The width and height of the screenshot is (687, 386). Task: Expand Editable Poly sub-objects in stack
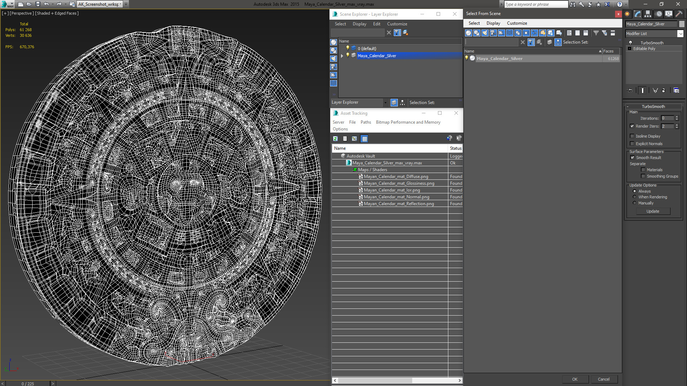(x=629, y=49)
